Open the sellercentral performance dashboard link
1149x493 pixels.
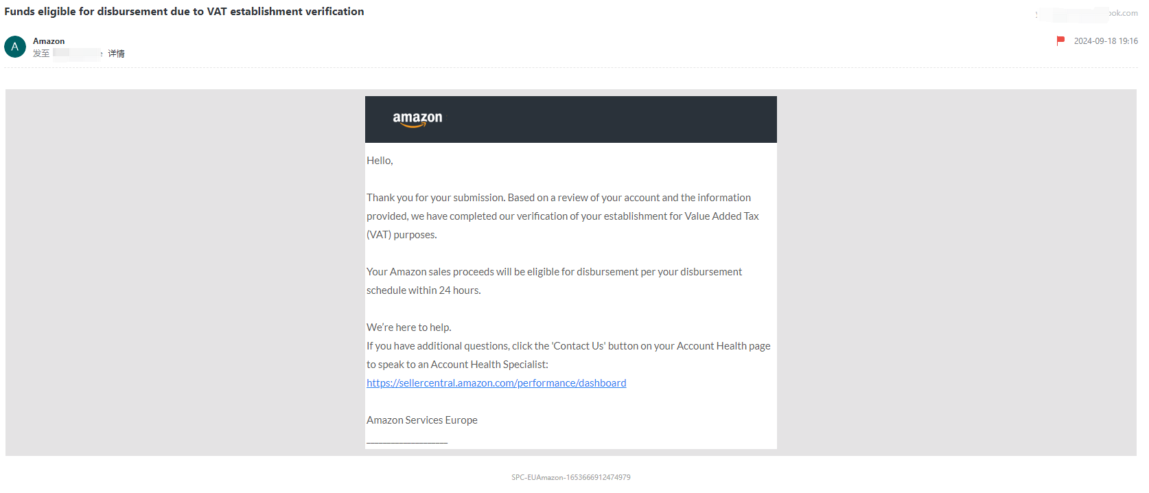(496, 383)
